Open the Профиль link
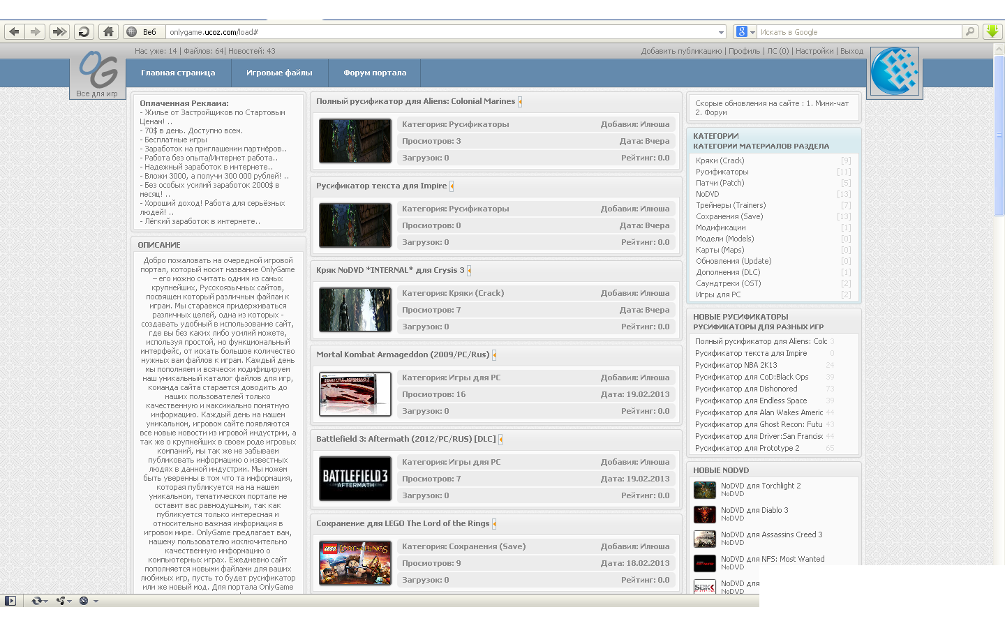The height and width of the screenshot is (628, 1005). (744, 51)
